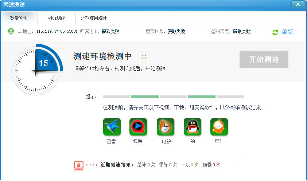
Task: Click the PPS orange mascot icon
Action: coord(219,127)
